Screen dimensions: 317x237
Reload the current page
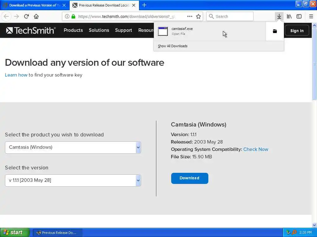tap(26, 16)
